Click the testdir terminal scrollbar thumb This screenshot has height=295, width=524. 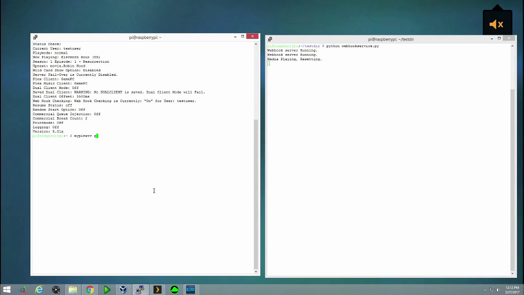512,179
